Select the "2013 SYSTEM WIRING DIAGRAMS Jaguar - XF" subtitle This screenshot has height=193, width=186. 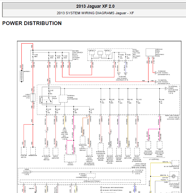pyautogui.click(x=95, y=13)
